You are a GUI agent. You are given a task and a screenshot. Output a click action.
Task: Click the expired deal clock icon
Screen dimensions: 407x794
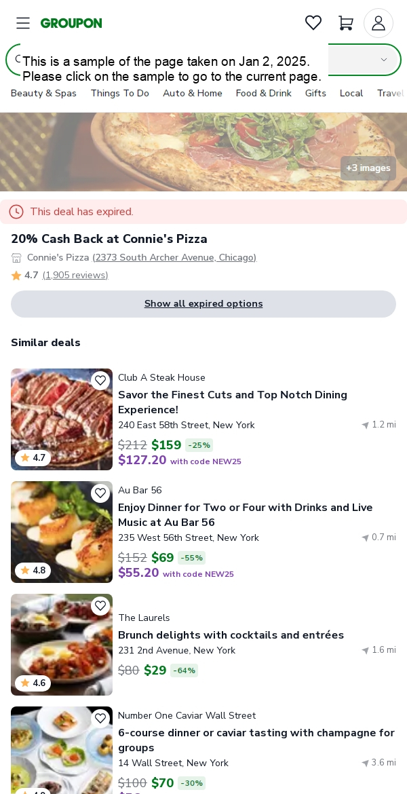point(16,212)
